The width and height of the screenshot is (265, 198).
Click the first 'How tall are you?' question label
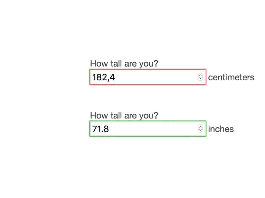124,64
